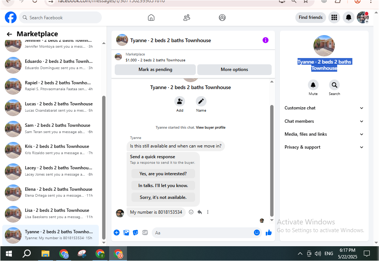Click the Facebook logo icon
379x261 pixels.
tap(11, 18)
